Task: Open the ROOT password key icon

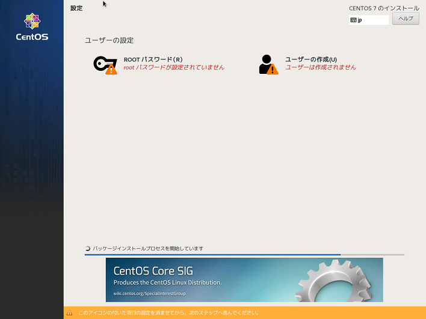Action: point(105,65)
